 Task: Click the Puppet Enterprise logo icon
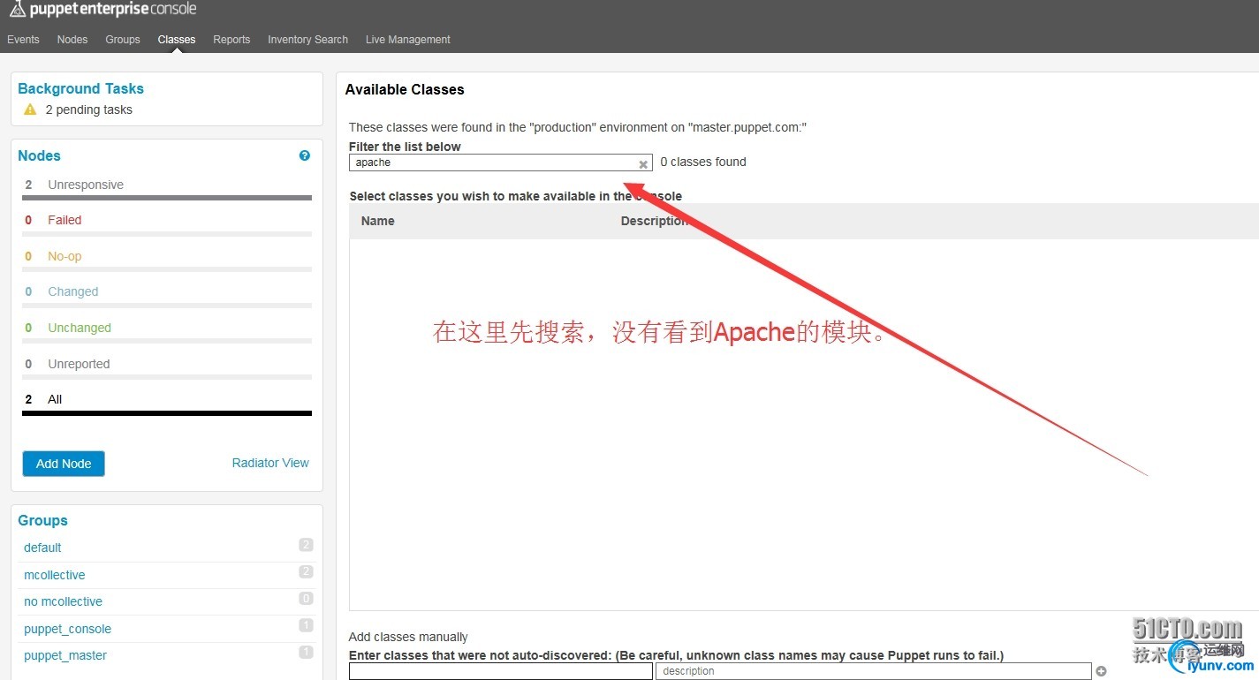17,9
